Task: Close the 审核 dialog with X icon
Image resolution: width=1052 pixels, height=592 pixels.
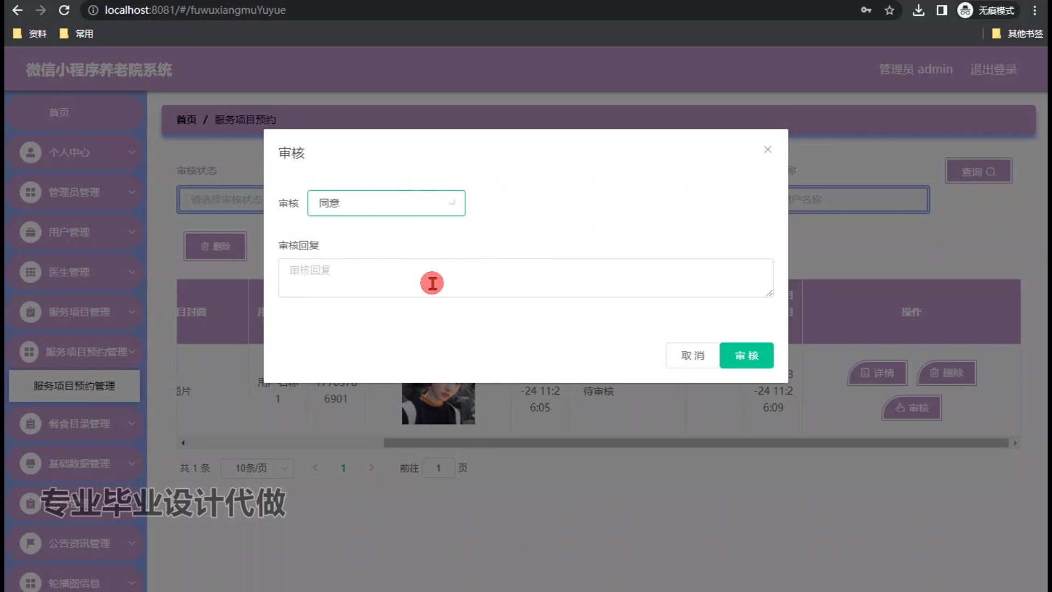Action: [x=767, y=150]
